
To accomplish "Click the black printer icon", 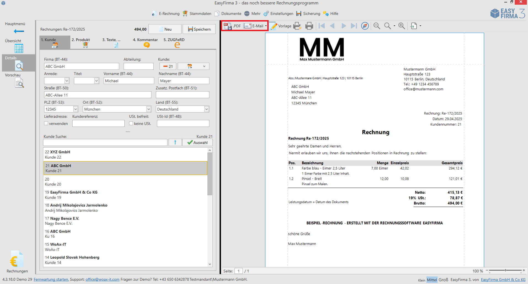I will (309, 26).
